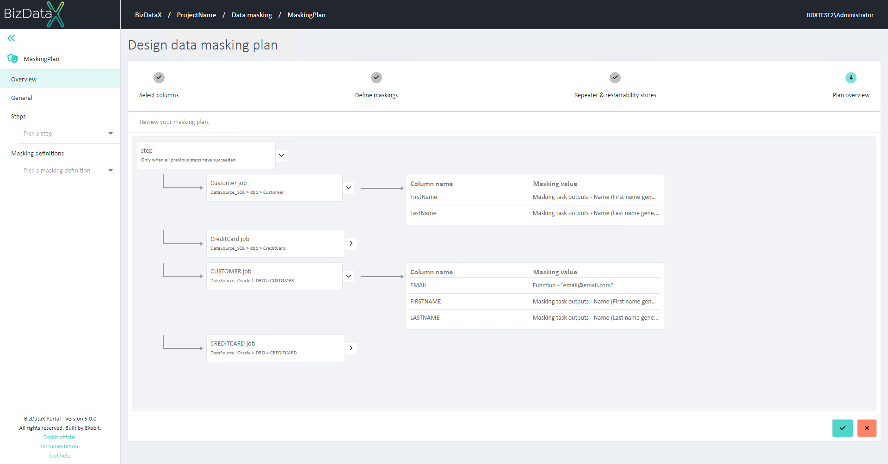
Task: Select the CreditCard job card
Action: pyautogui.click(x=276, y=244)
